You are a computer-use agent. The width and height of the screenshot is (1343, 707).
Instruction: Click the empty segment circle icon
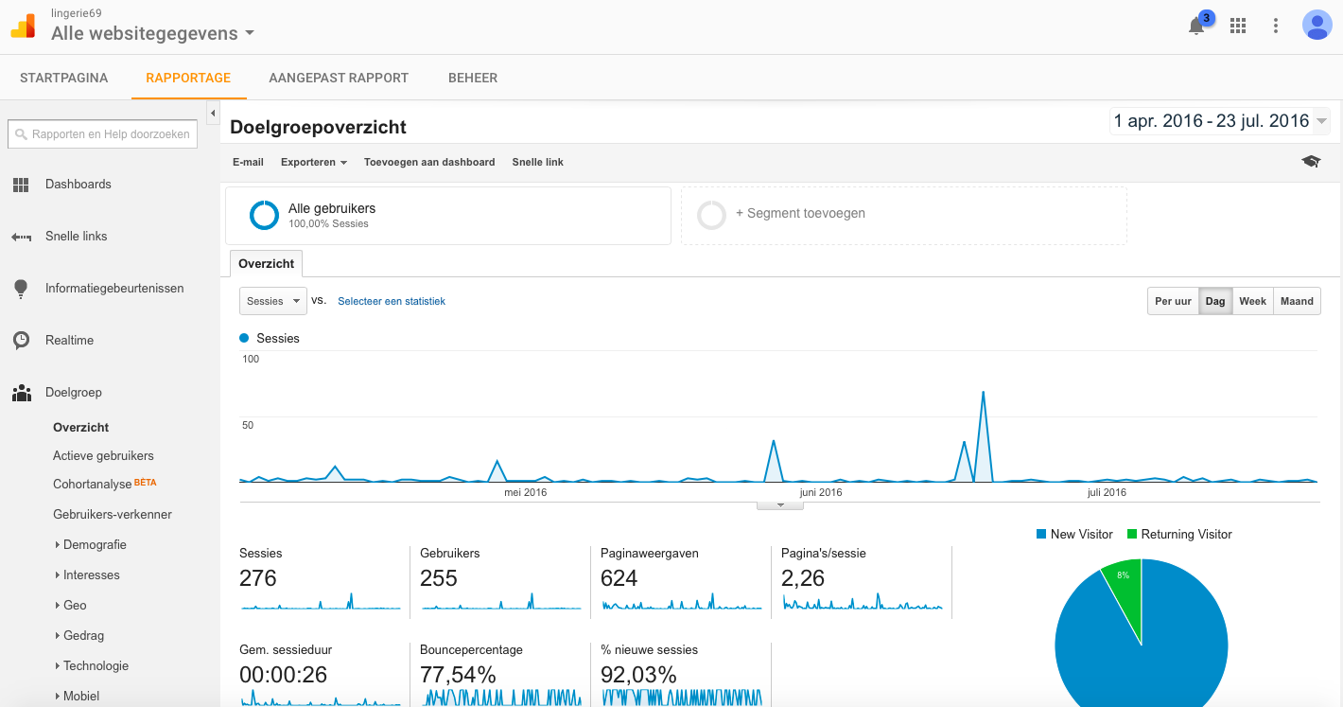(711, 215)
